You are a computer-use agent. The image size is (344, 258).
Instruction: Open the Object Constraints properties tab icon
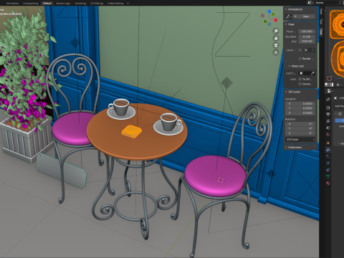tap(328, 170)
